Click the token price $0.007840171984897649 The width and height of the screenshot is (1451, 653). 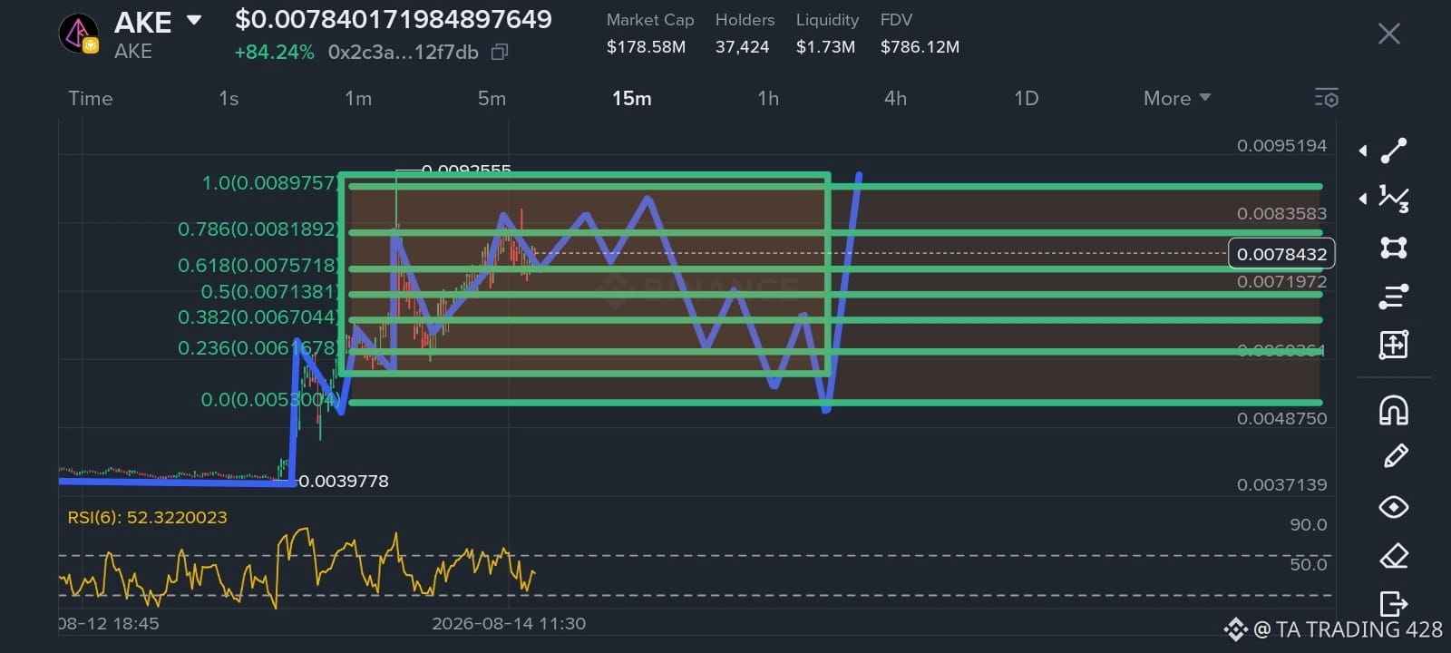point(393,19)
